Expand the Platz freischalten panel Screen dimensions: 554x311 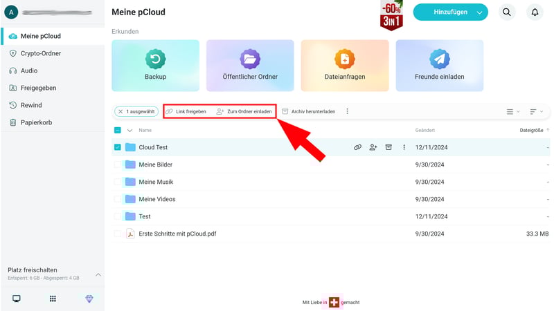(98, 274)
